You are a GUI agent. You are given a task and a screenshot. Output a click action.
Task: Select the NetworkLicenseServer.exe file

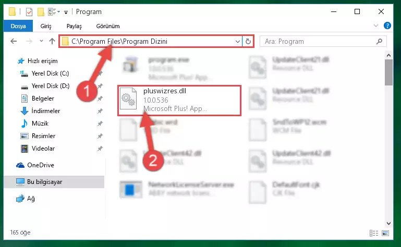[x=177, y=189]
